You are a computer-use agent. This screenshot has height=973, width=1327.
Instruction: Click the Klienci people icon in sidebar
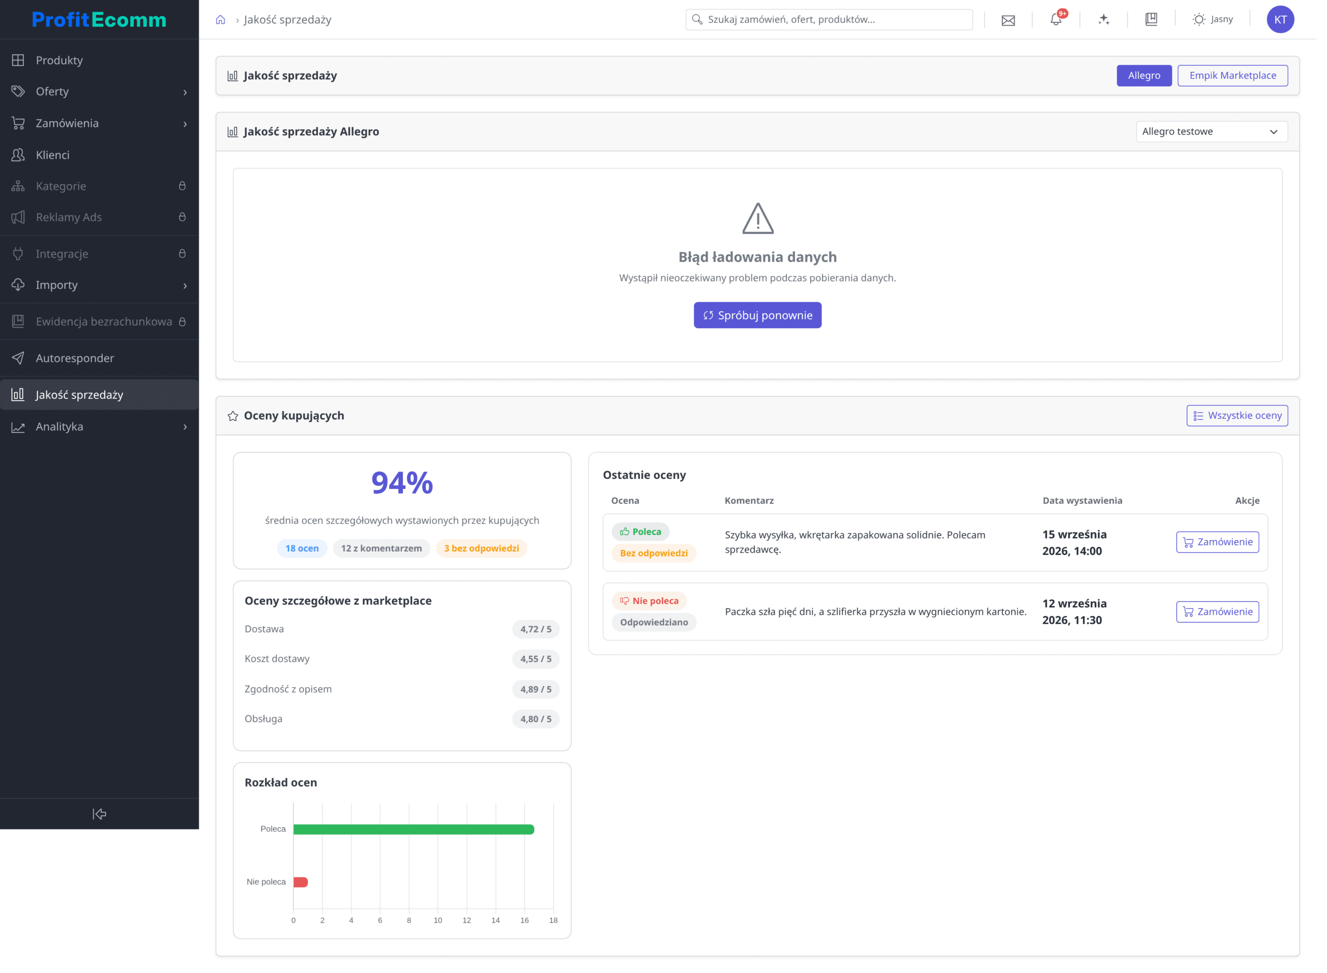click(x=18, y=155)
